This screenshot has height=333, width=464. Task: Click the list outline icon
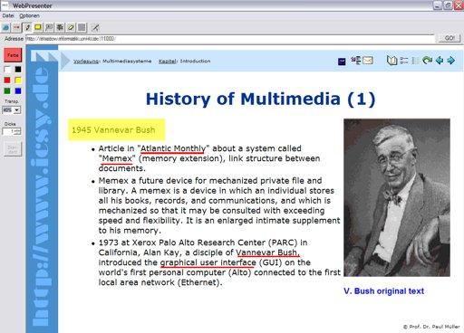point(404,61)
